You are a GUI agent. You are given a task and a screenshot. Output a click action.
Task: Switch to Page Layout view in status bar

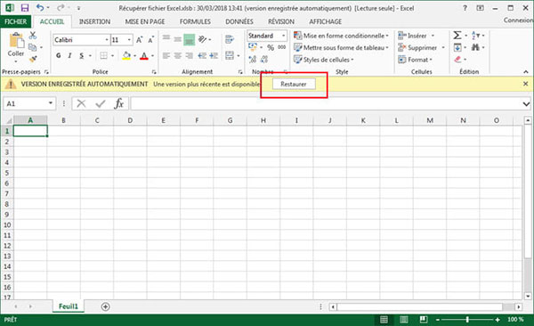[x=403, y=319]
